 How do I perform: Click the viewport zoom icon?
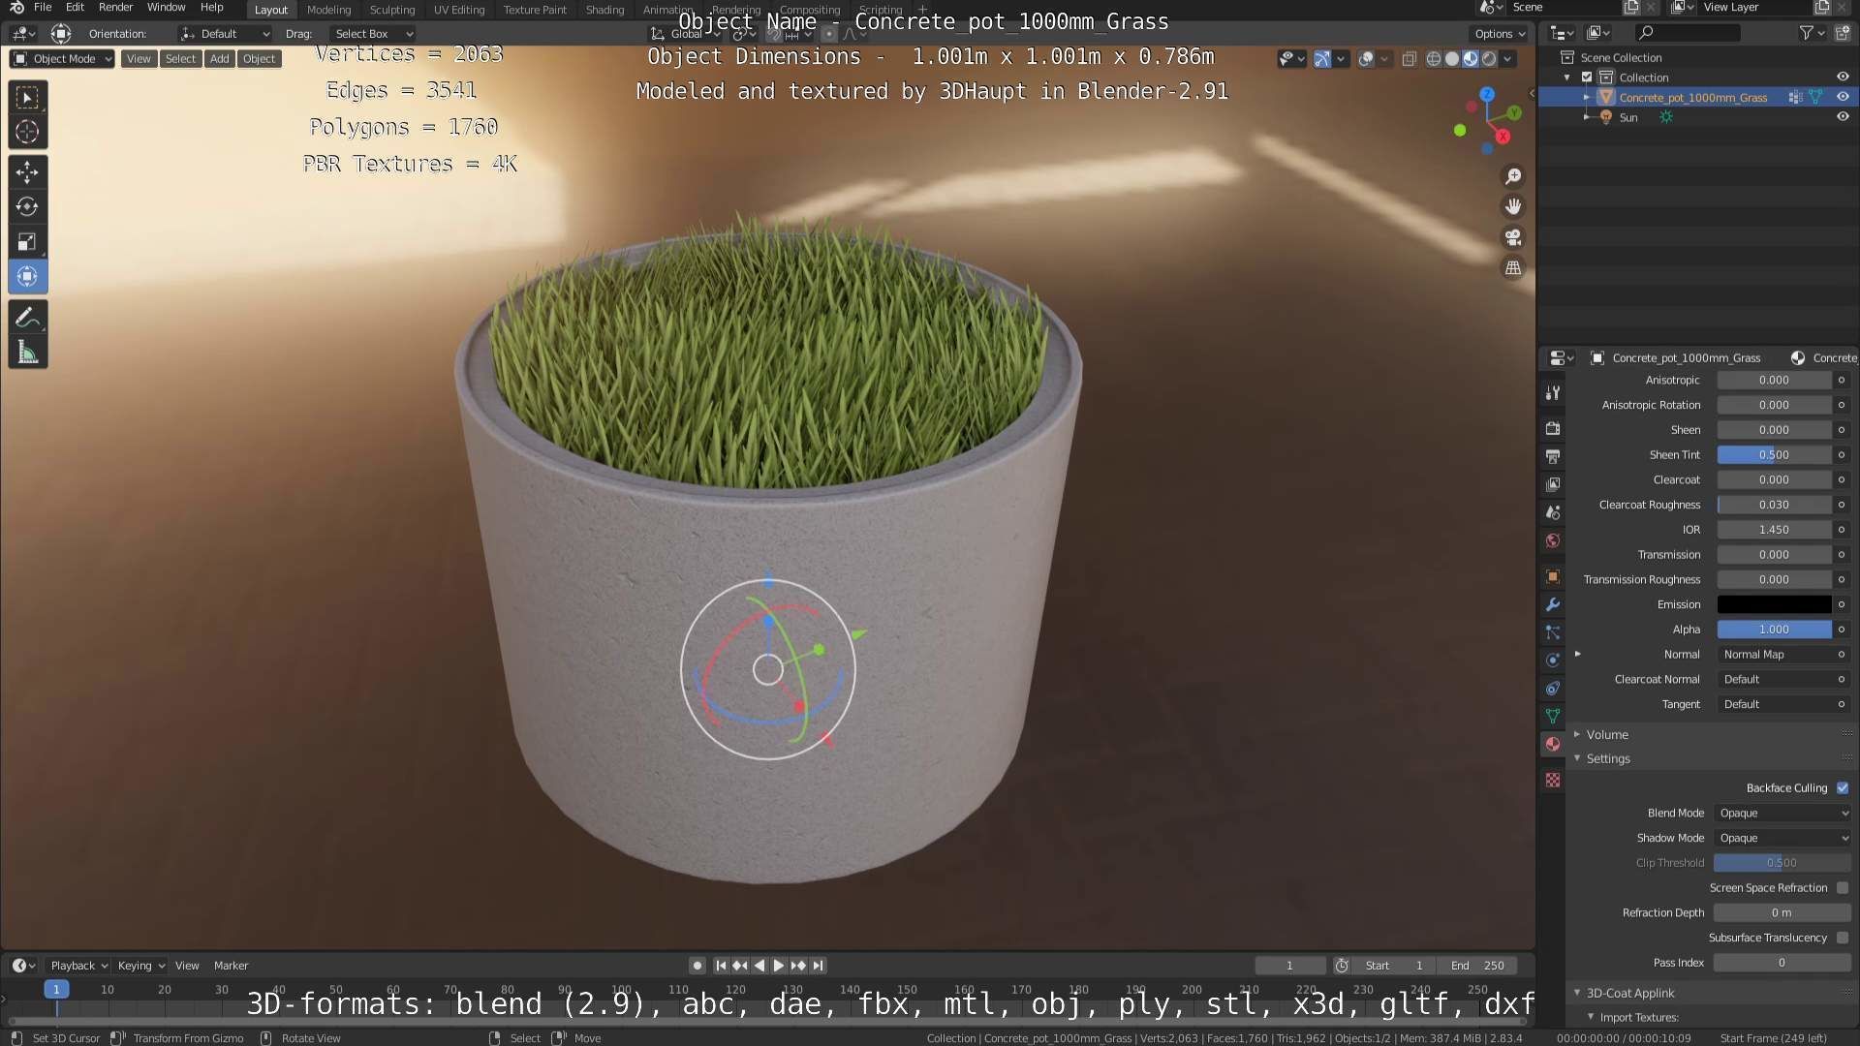coord(1512,176)
